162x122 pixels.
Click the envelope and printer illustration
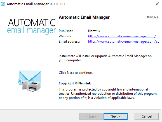click(29, 81)
